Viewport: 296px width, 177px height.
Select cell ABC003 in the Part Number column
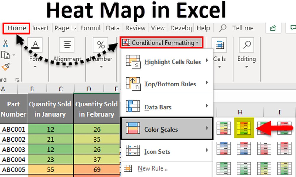13,149
